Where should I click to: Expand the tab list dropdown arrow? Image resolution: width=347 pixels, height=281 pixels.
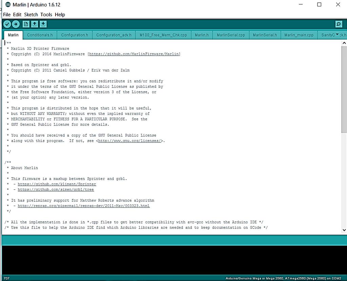tap(337, 34)
